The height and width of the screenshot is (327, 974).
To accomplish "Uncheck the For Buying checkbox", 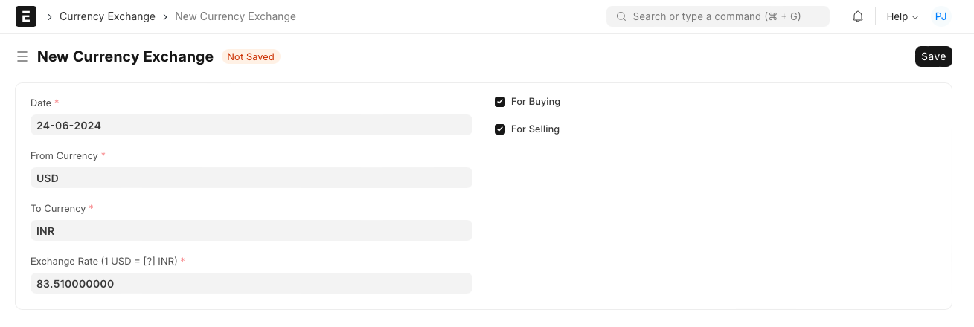I will (500, 102).
